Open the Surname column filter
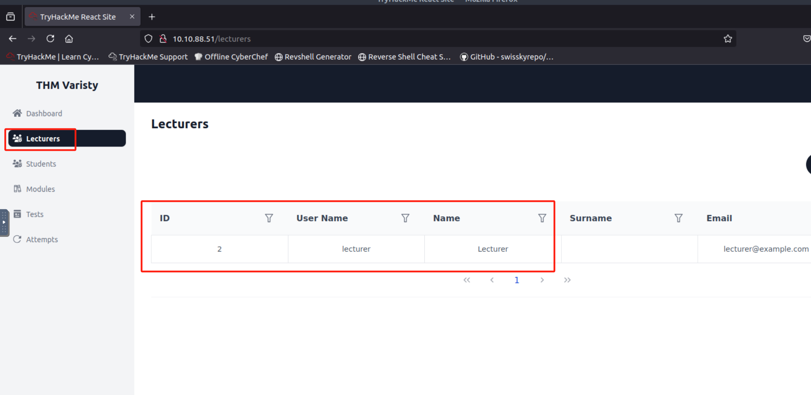The width and height of the screenshot is (811, 395). 678,218
